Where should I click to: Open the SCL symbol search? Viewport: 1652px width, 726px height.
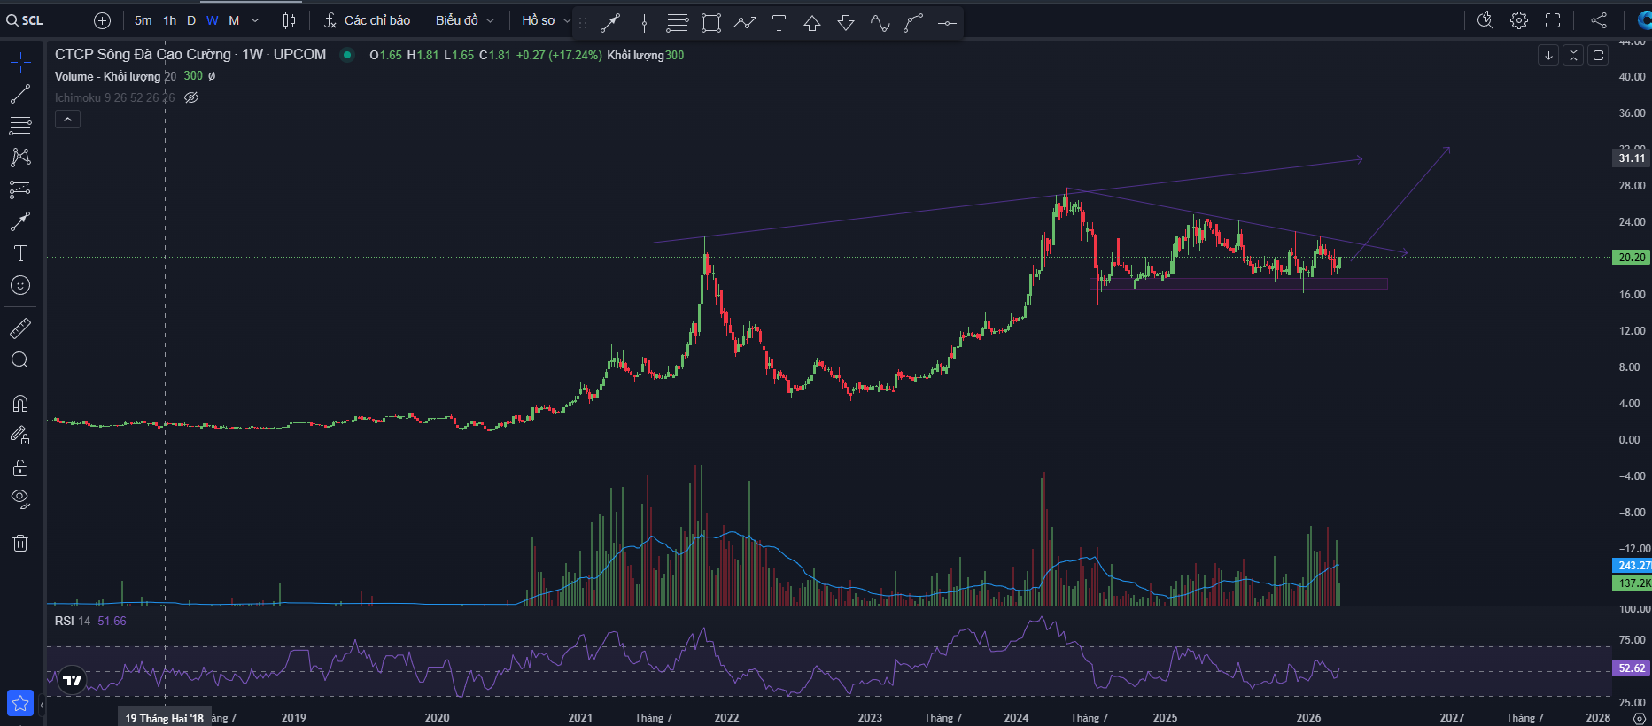(25, 20)
